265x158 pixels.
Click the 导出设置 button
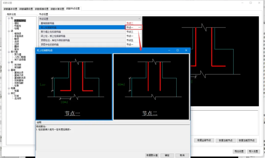click(x=239, y=151)
